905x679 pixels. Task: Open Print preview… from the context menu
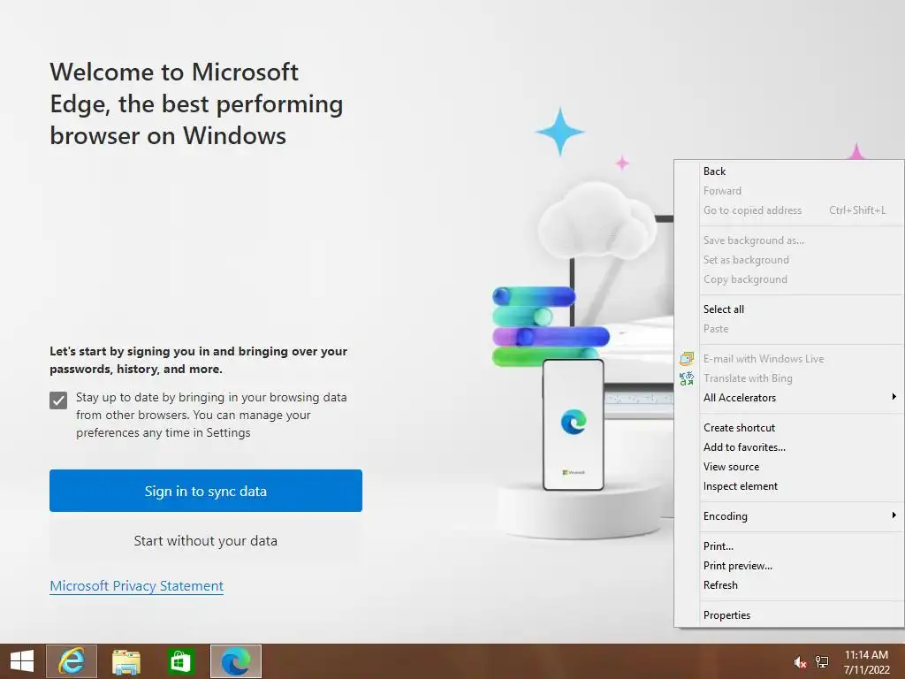(789, 566)
